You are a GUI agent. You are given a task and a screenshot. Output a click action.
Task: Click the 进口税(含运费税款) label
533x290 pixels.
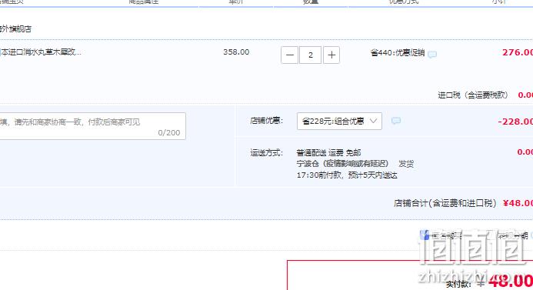point(473,95)
